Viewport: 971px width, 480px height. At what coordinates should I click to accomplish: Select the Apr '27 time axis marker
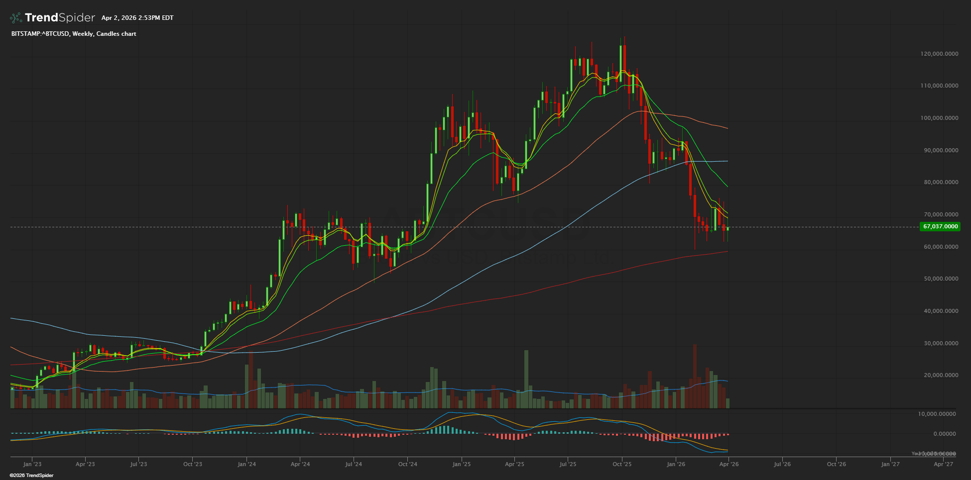943,464
